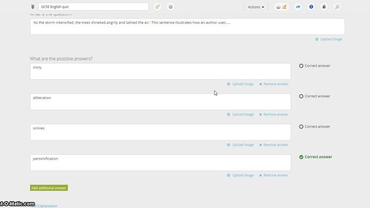Click remove X icon for 'similes' answer
Image resolution: width=370 pixels, height=208 pixels.
point(261,145)
